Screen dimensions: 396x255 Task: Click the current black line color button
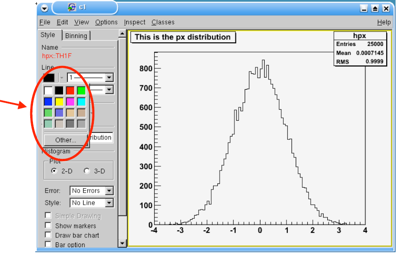pyautogui.click(x=49, y=78)
